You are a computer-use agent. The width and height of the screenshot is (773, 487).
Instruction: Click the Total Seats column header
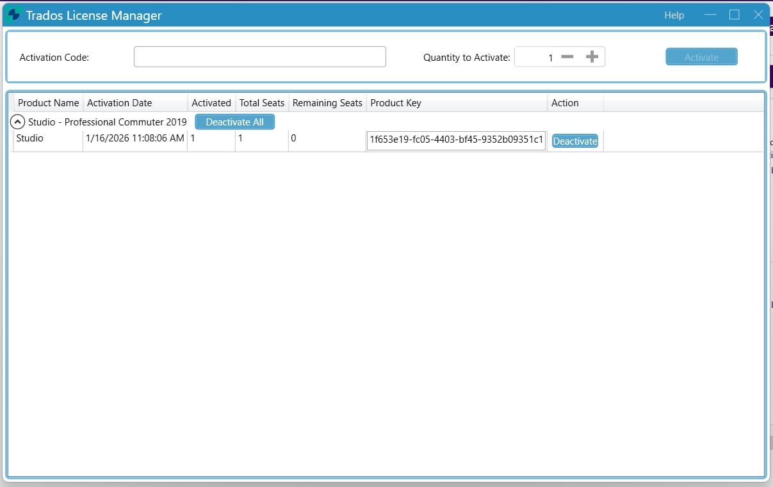(x=262, y=102)
